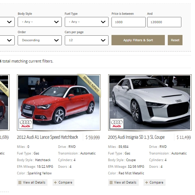The image size is (195, 195).
Task: Click the 'Price is between' label
Action: pyautogui.click(x=123, y=14)
